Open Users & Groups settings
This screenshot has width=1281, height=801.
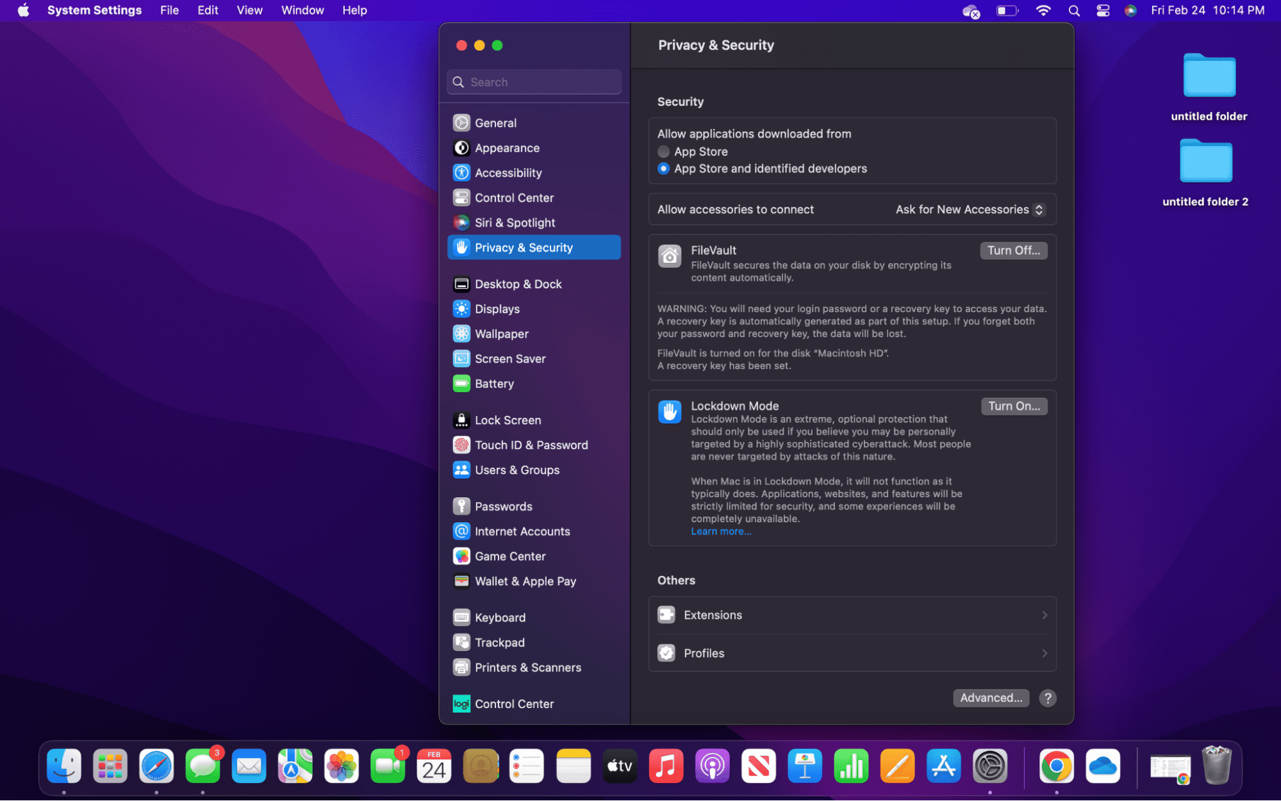(x=534, y=470)
